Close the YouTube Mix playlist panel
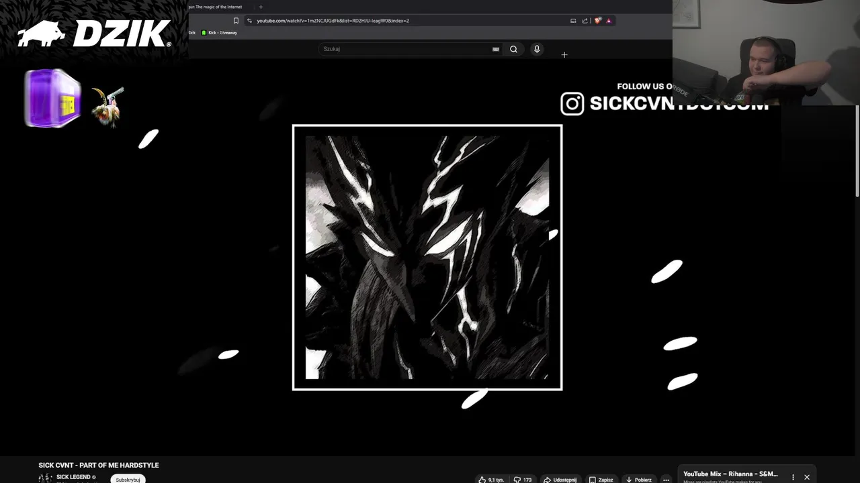 pos(807,477)
